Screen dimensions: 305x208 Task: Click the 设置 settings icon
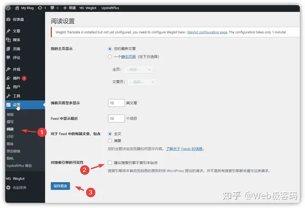(x=8, y=105)
